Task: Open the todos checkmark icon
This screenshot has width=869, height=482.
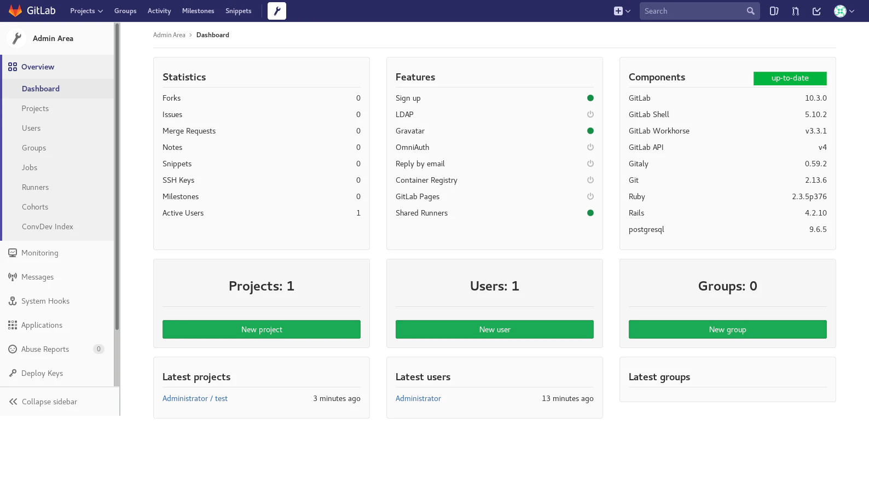Action: point(816,11)
